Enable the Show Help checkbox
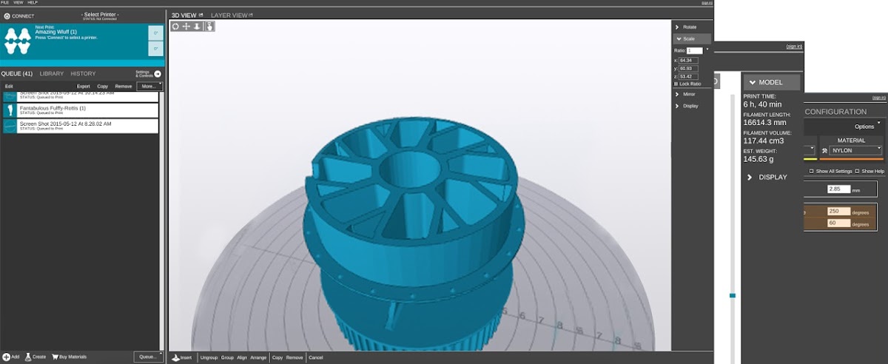888x364 pixels. click(x=857, y=171)
